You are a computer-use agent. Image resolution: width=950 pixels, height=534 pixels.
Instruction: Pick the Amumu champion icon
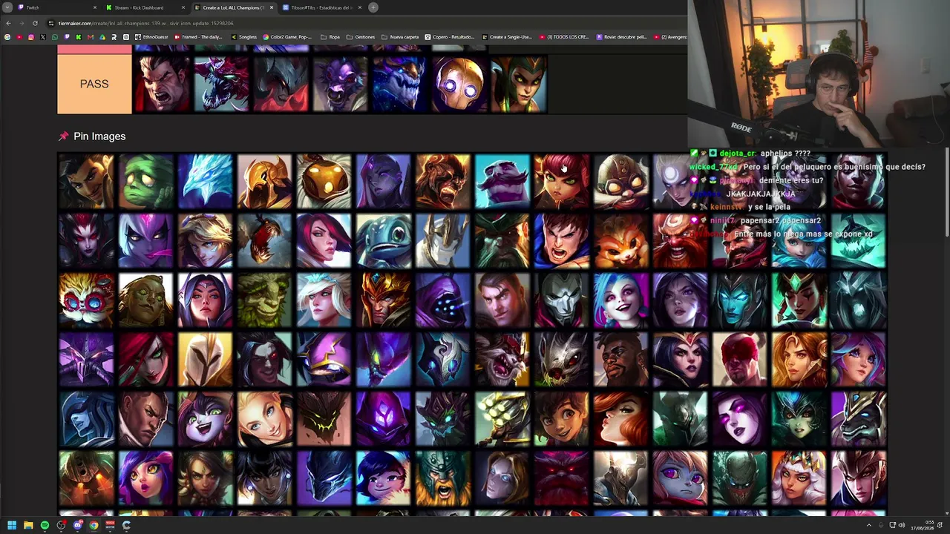[x=146, y=181]
